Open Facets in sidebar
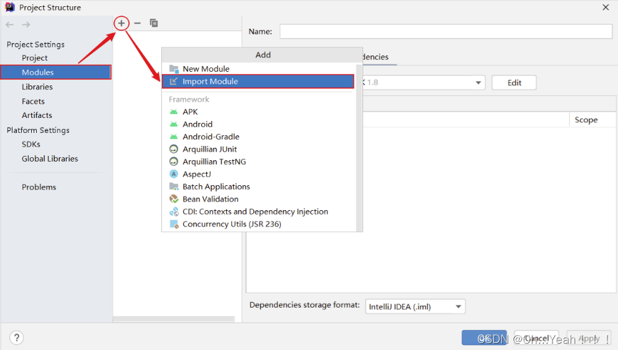 click(x=33, y=102)
